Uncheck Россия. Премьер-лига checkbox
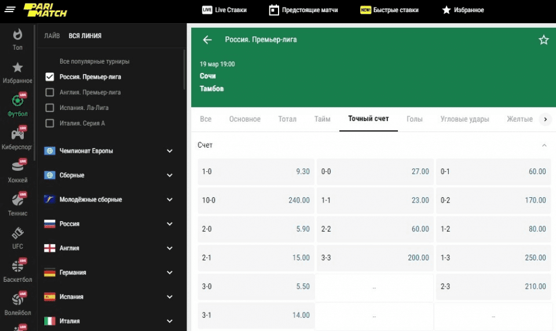 (x=50, y=77)
